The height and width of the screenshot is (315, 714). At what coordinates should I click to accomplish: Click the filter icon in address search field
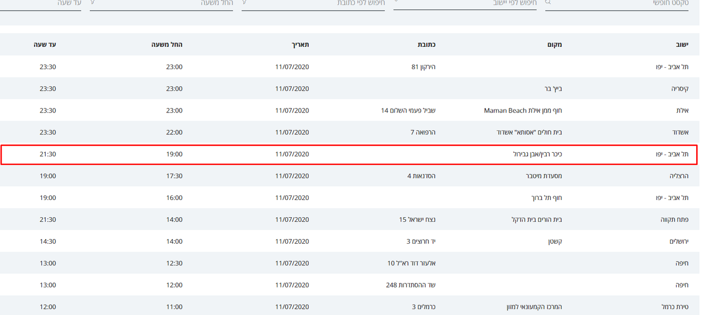pyautogui.click(x=245, y=3)
